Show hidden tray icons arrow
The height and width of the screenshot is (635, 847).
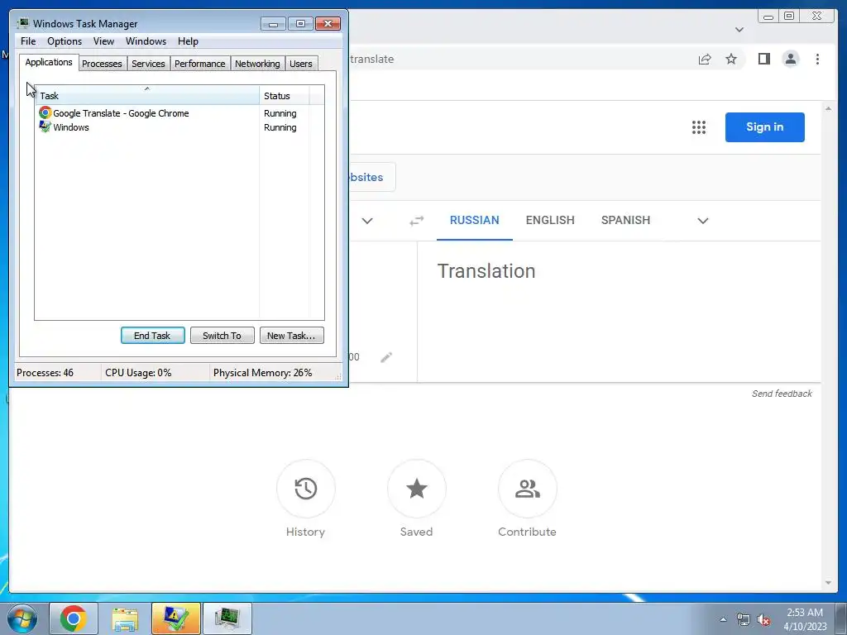(x=723, y=619)
